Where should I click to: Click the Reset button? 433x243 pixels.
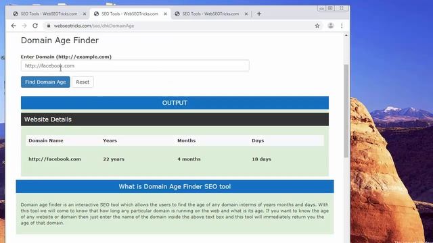(83, 82)
